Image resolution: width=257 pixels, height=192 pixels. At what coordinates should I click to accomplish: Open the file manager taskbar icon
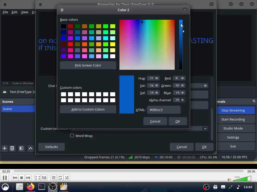19,187
